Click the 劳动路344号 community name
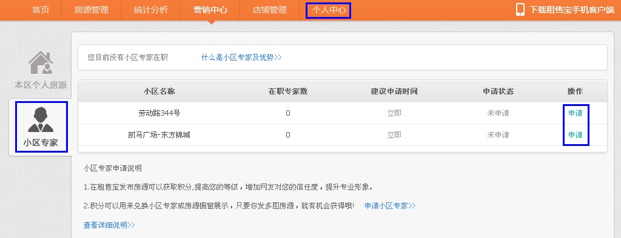The height and width of the screenshot is (238, 621). click(x=159, y=113)
